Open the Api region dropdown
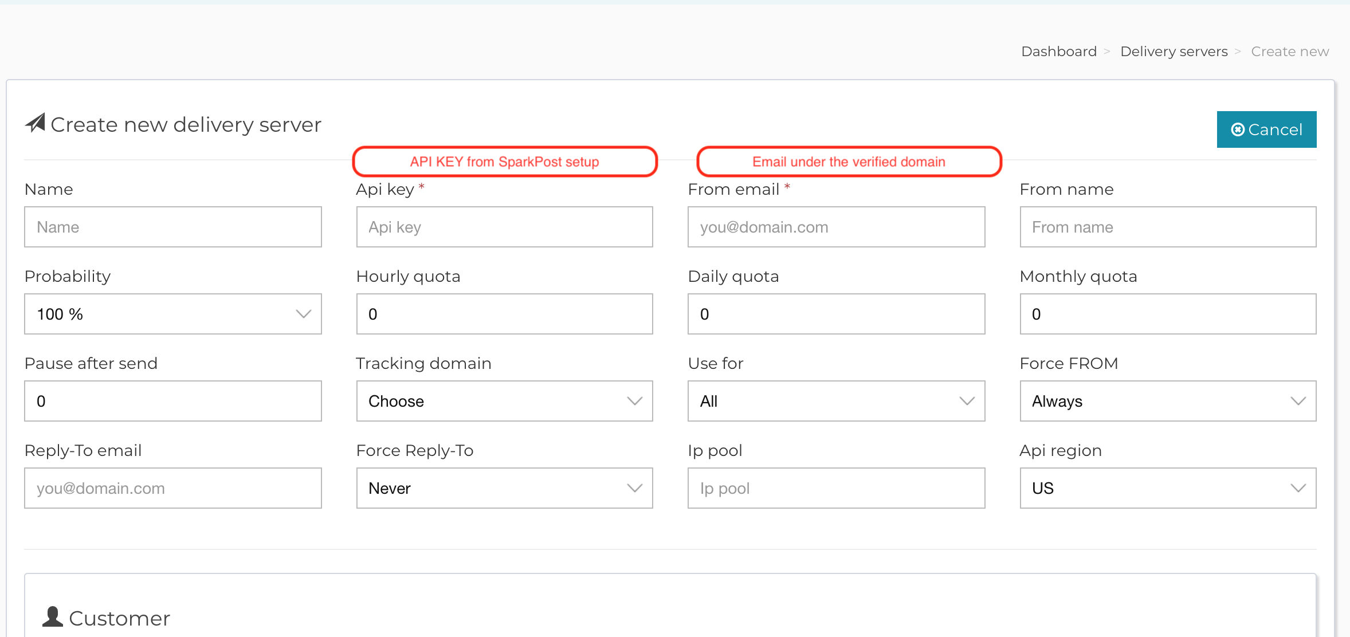Viewport: 1350px width, 637px height. click(1168, 488)
